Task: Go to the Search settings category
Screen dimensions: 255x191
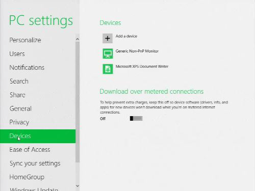Action: [19, 81]
